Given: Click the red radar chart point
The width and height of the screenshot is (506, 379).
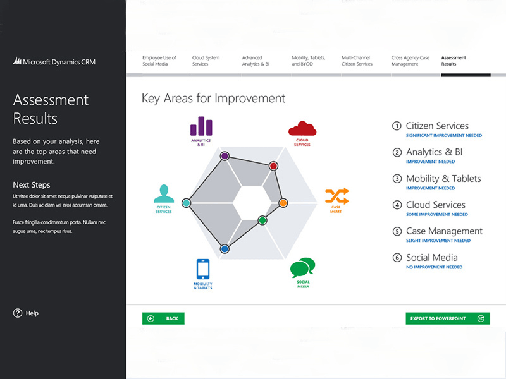Looking at the screenshot, I should (x=273, y=166).
